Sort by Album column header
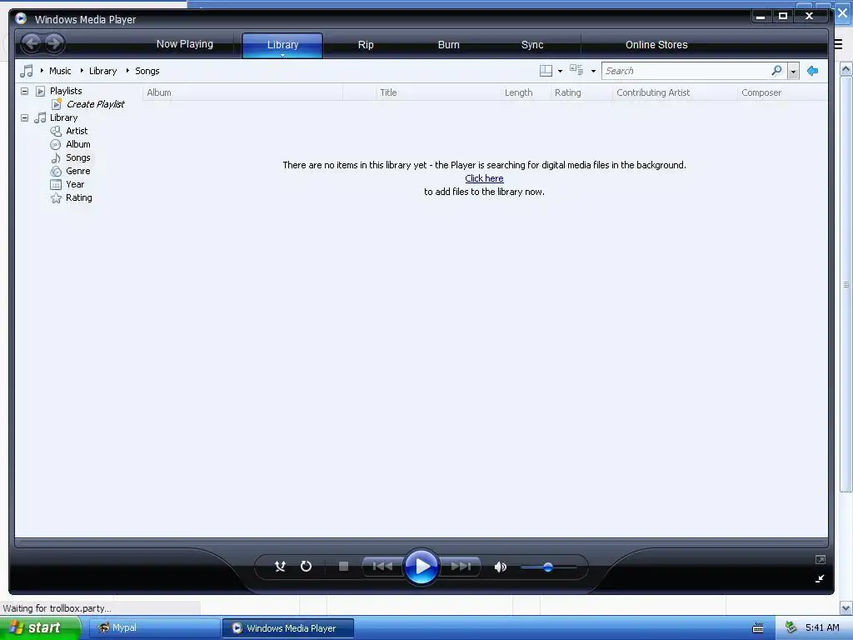The width and height of the screenshot is (853, 640). point(242,92)
